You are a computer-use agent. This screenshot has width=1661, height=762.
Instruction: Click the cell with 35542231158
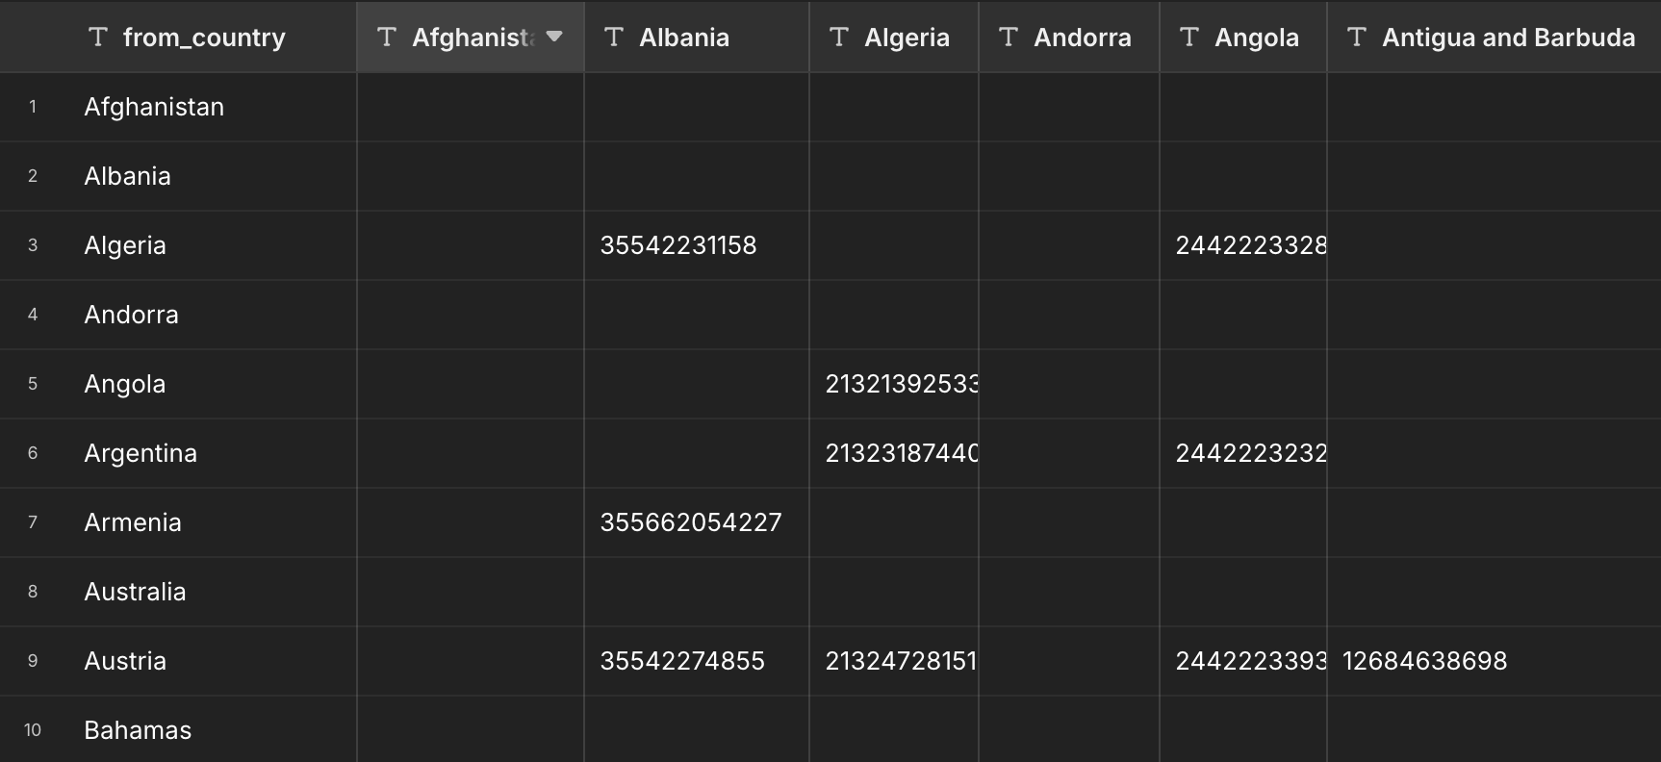(x=697, y=245)
